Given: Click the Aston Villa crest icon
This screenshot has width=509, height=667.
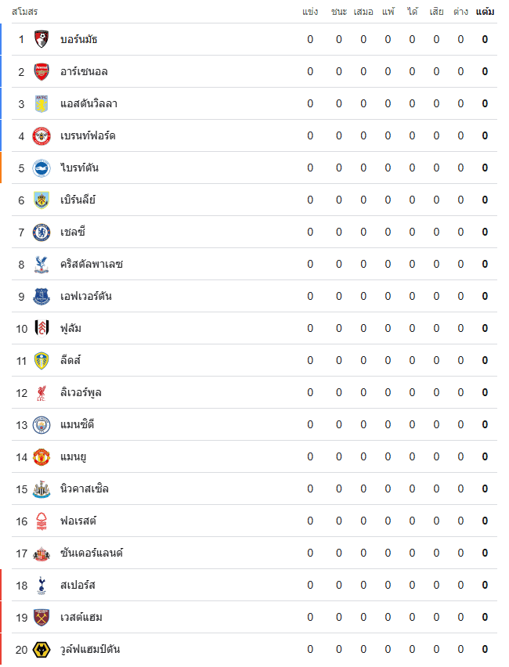Looking at the screenshot, I should pos(42,103).
